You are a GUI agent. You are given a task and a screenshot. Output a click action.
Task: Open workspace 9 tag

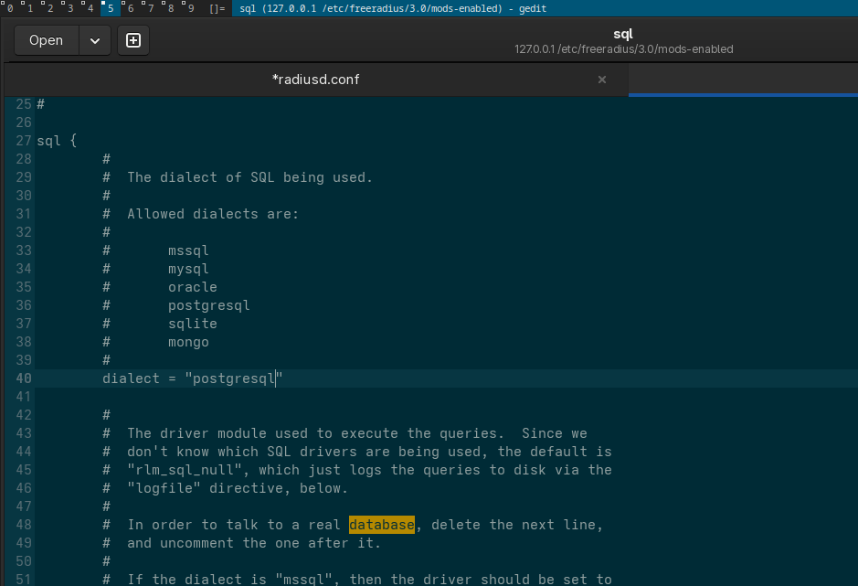(190, 8)
